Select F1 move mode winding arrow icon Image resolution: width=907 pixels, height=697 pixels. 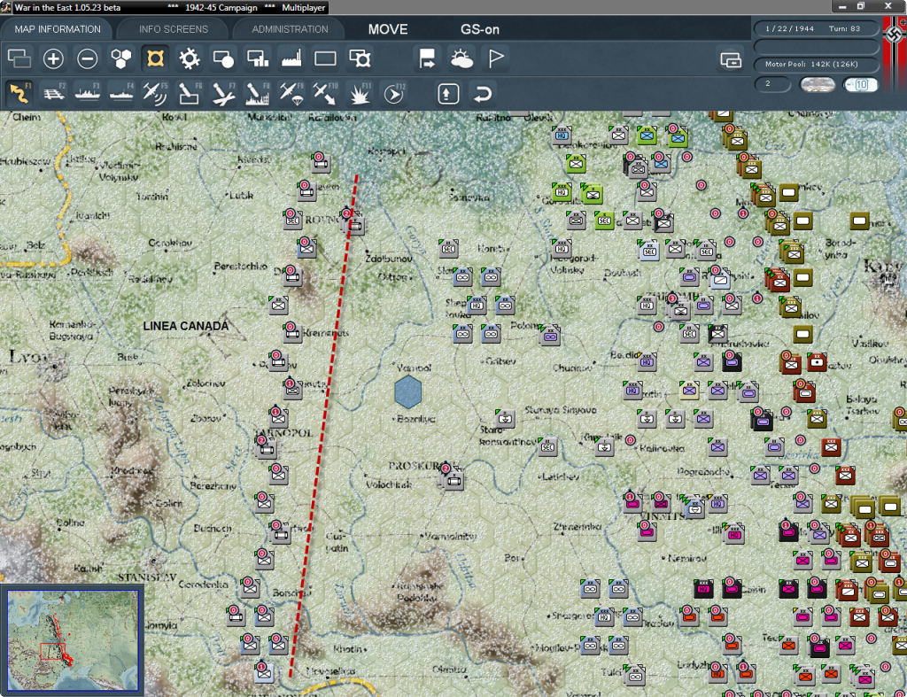coord(19,93)
